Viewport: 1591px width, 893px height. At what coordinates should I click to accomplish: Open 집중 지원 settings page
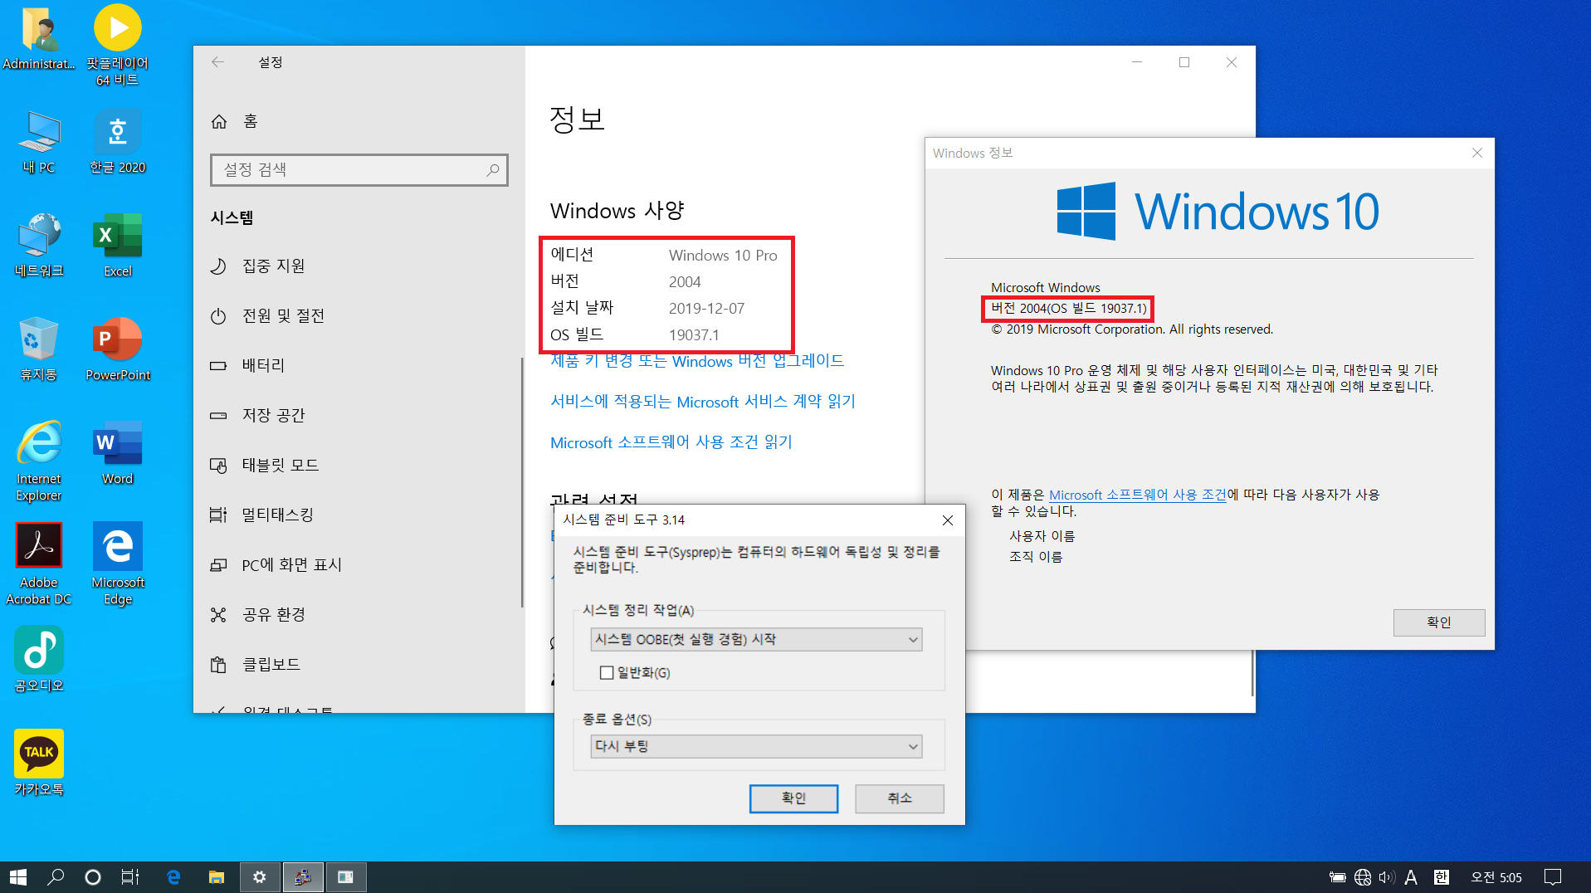358,266
